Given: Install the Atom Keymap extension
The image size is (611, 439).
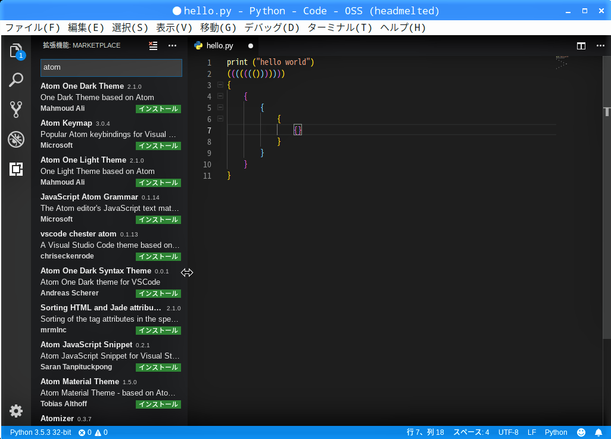Looking at the screenshot, I should [x=158, y=146].
